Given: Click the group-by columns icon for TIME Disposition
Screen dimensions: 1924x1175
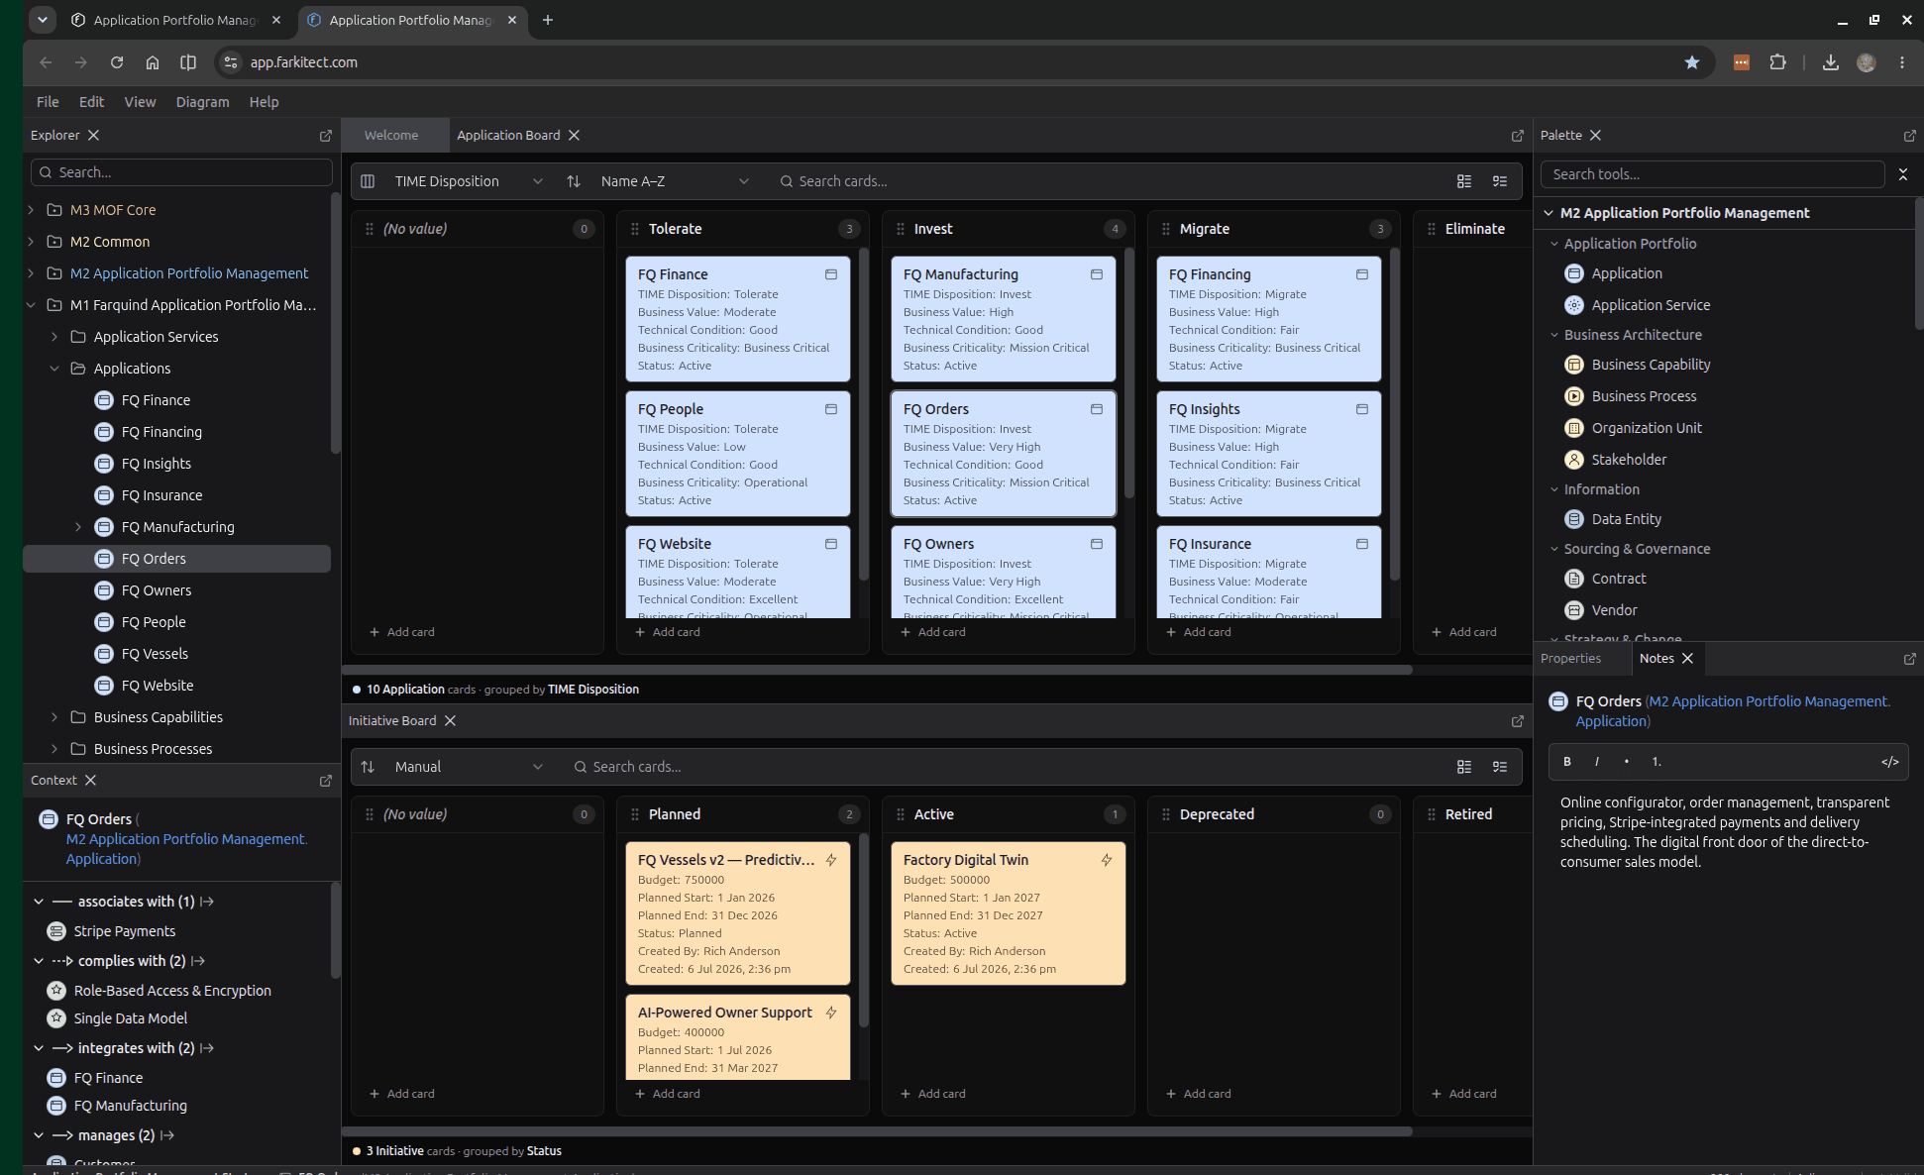Looking at the screenshot, I should coord(368,181).
